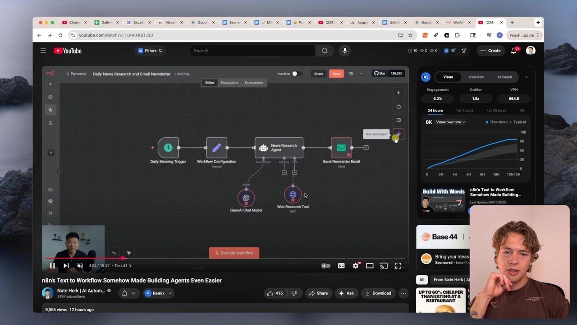The height and width of the screenshot is (325, 577).
Task: Start voice search with the microphone
Action: click(345, 51)
